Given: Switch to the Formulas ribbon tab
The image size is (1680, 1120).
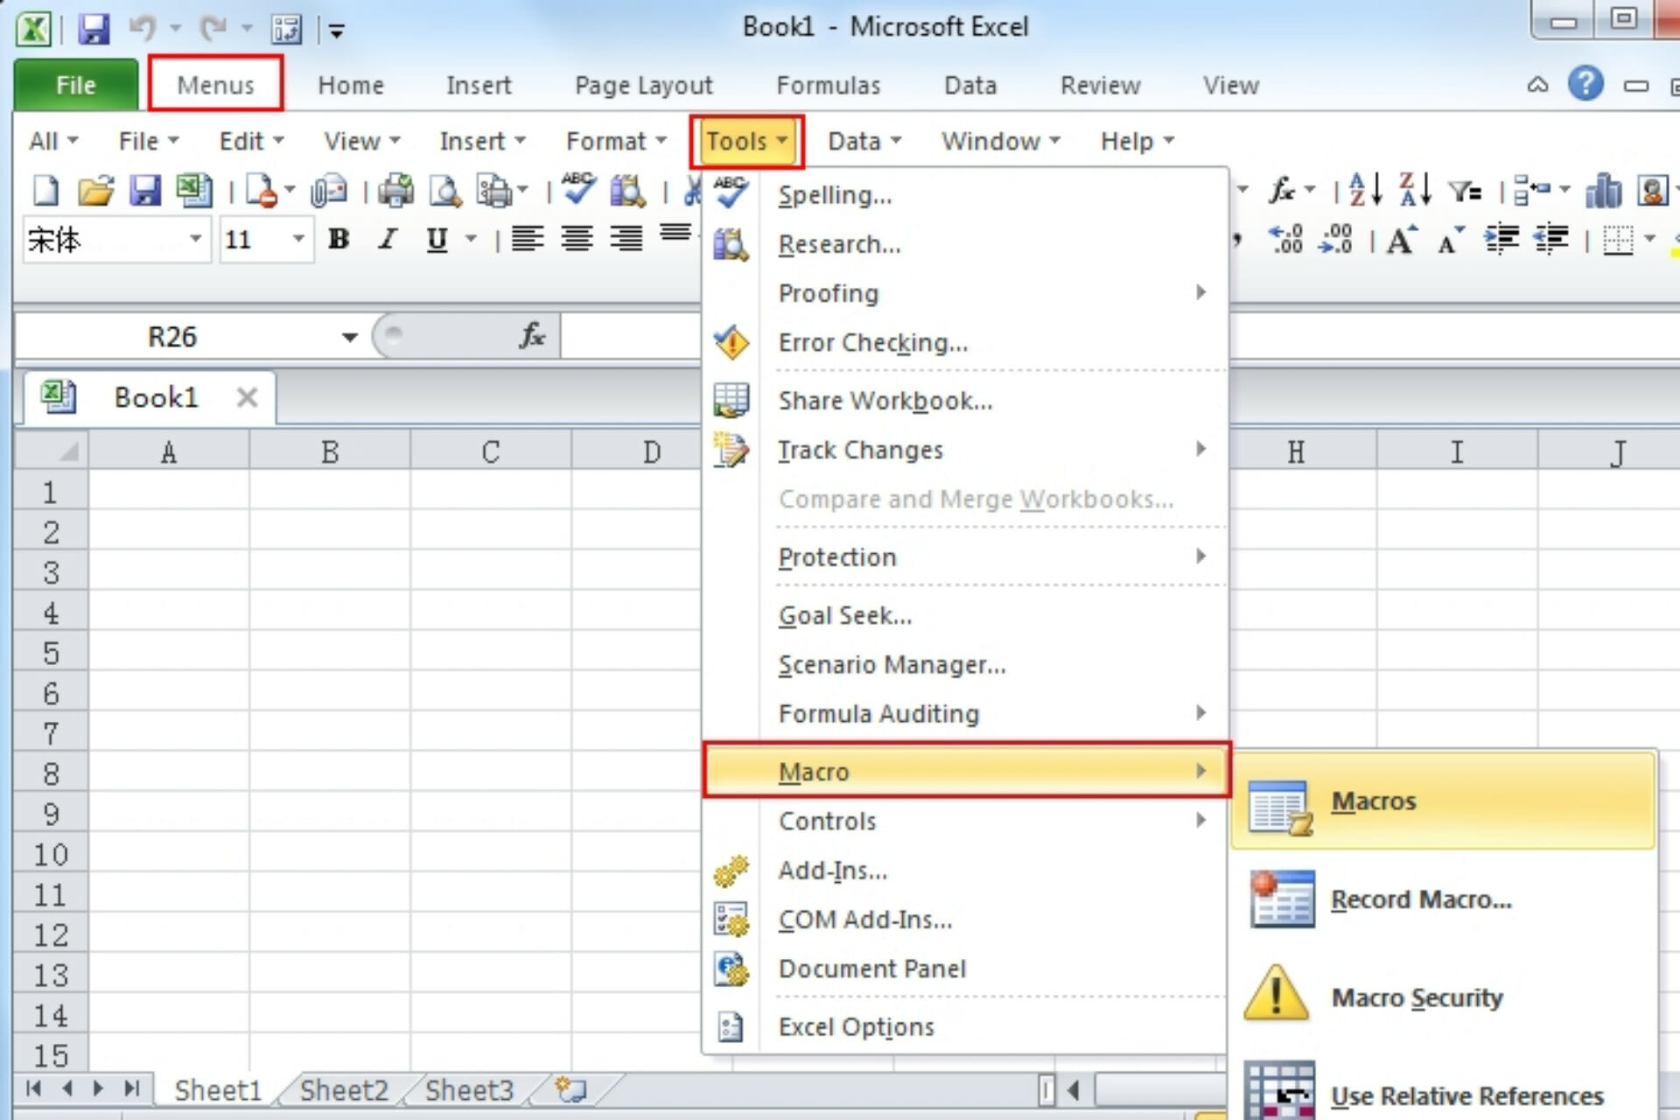Looking at the screenshot, I should point(829,85).
